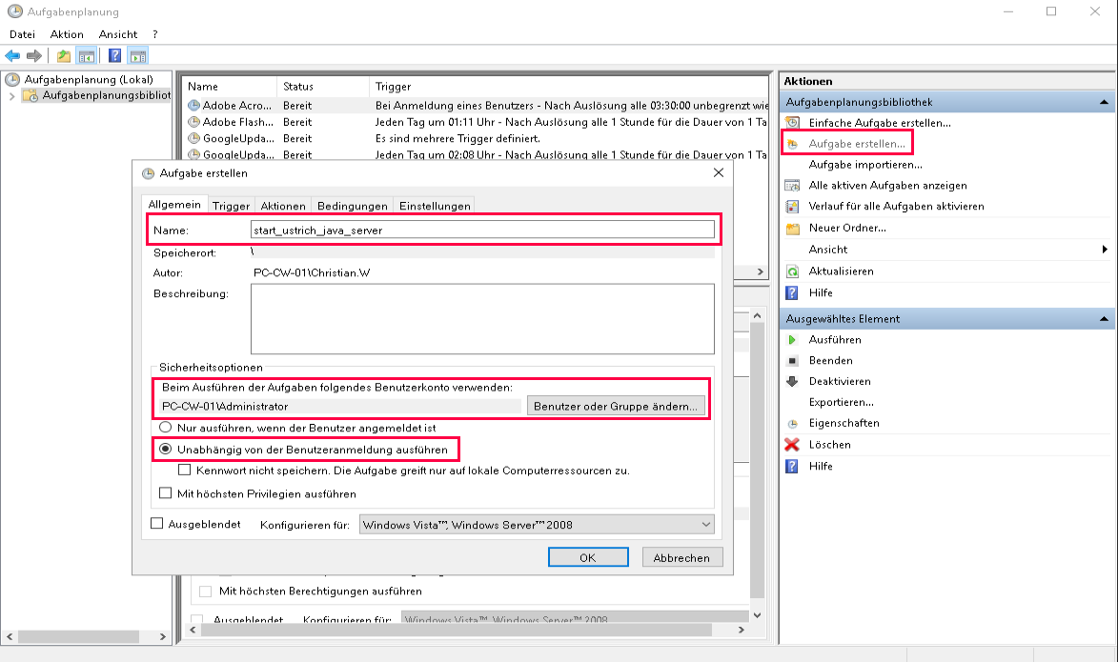Viewport: 1118px width, 662px height.
Task: Click the Deaktivieren down-arrow icon
Action: 791,382
